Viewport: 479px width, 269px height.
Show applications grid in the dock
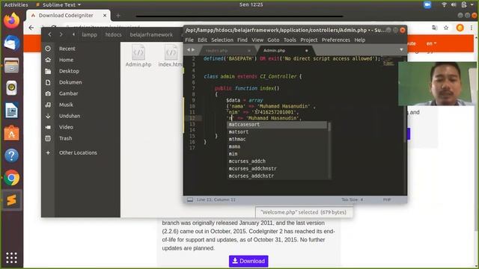pos(12,258)
